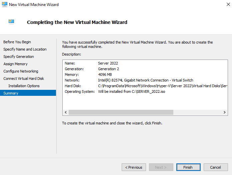Image resolution: width=232 pixels, height=175 pixels.
Task: Click the virtual machine icon beside heading
Action: pyautogui.click(x=11, y=22)
